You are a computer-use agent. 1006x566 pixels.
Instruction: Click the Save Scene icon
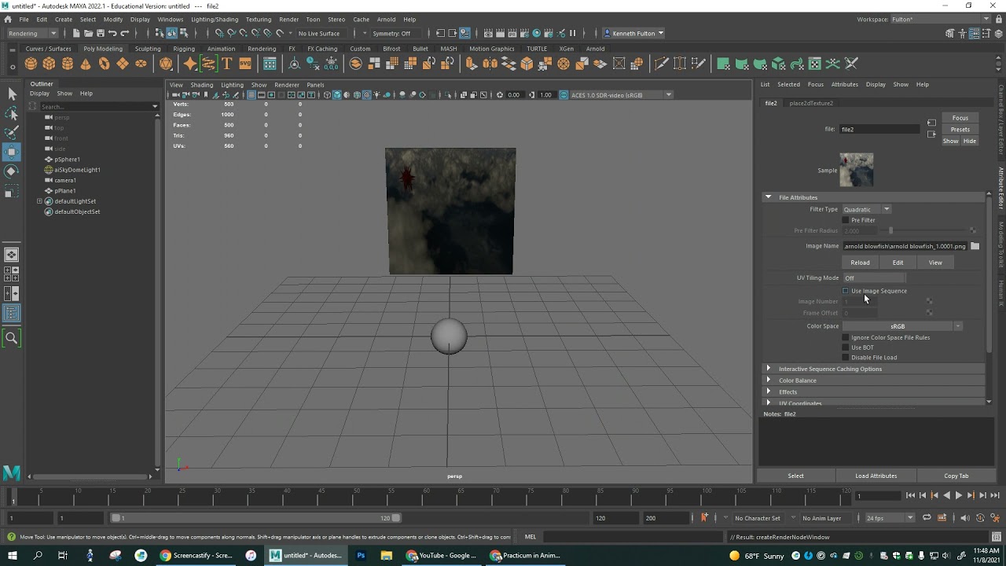100,33
